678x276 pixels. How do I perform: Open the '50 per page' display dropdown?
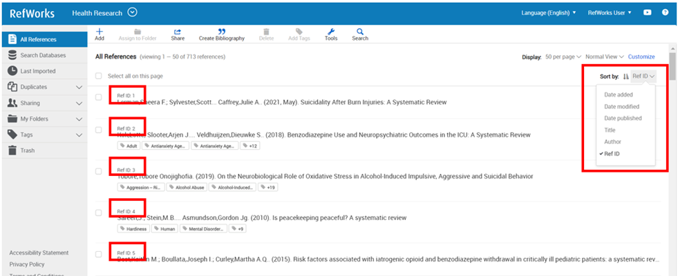[563, 57]
